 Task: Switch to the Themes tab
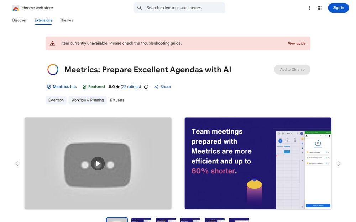66,20
